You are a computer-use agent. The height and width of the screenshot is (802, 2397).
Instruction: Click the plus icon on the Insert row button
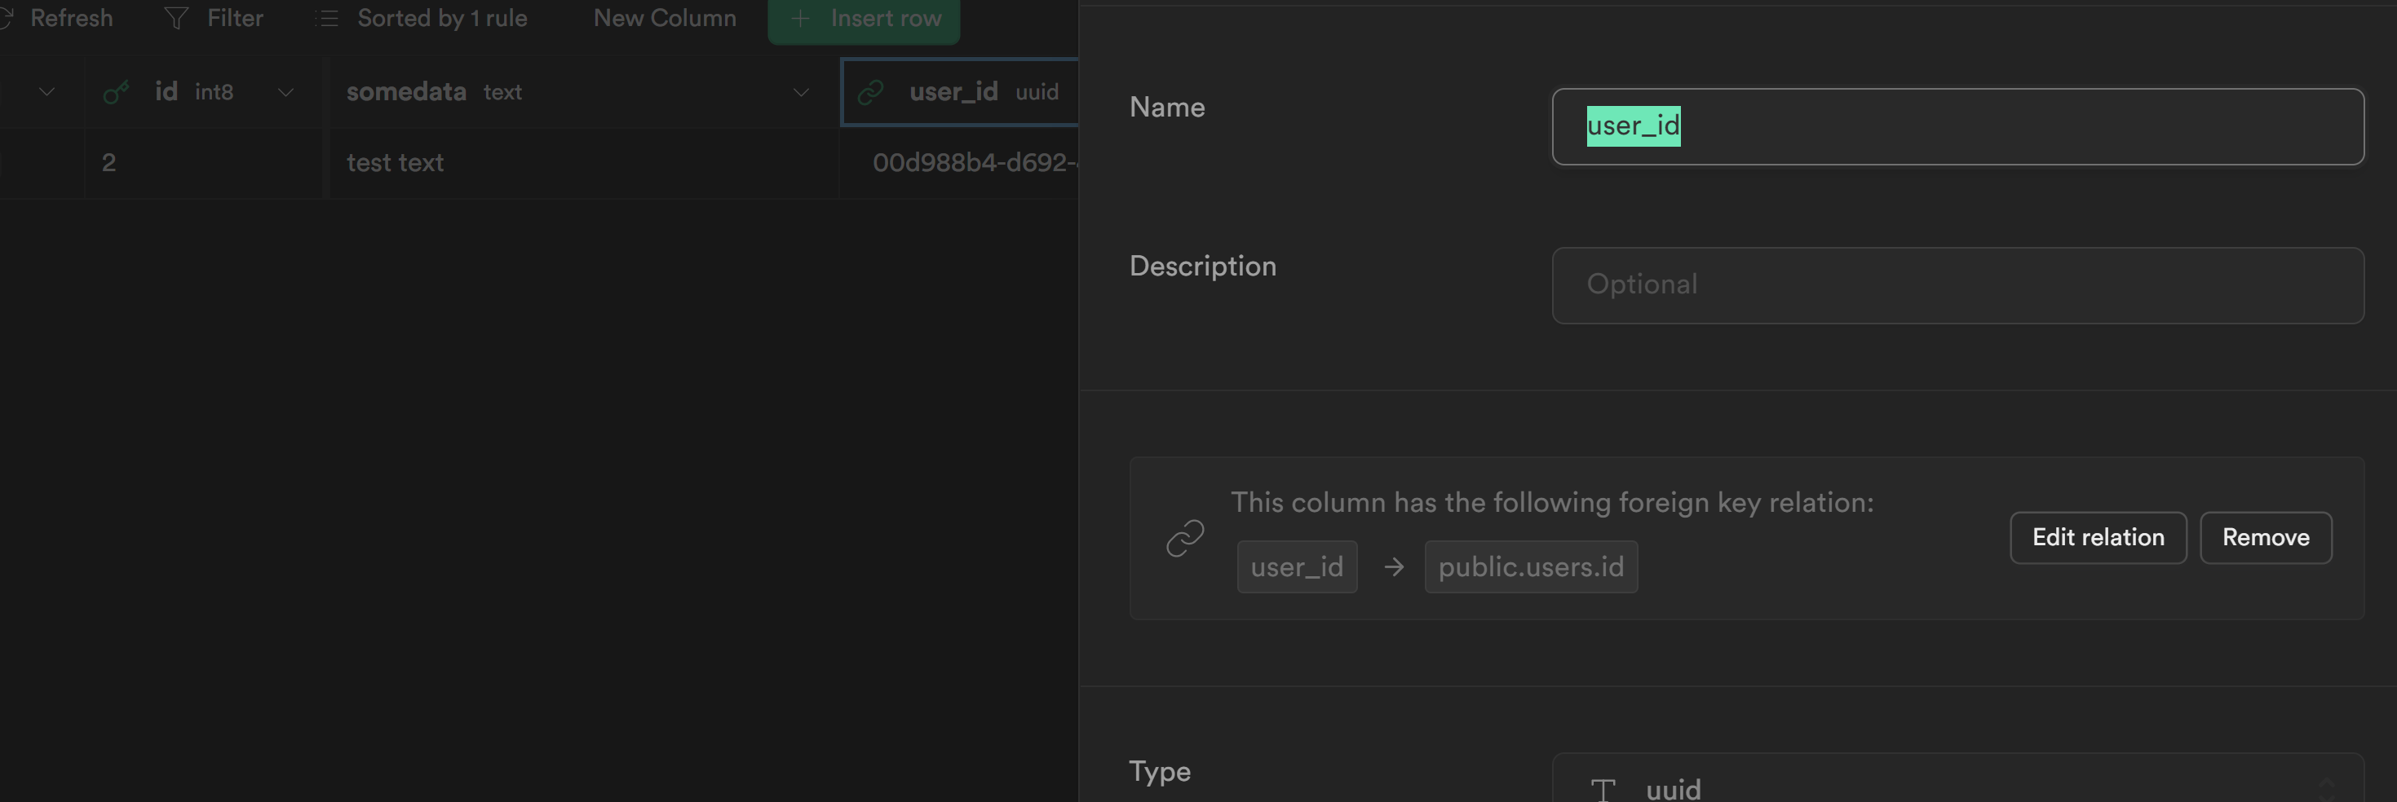pyautogui.click(x=799, y=18)
